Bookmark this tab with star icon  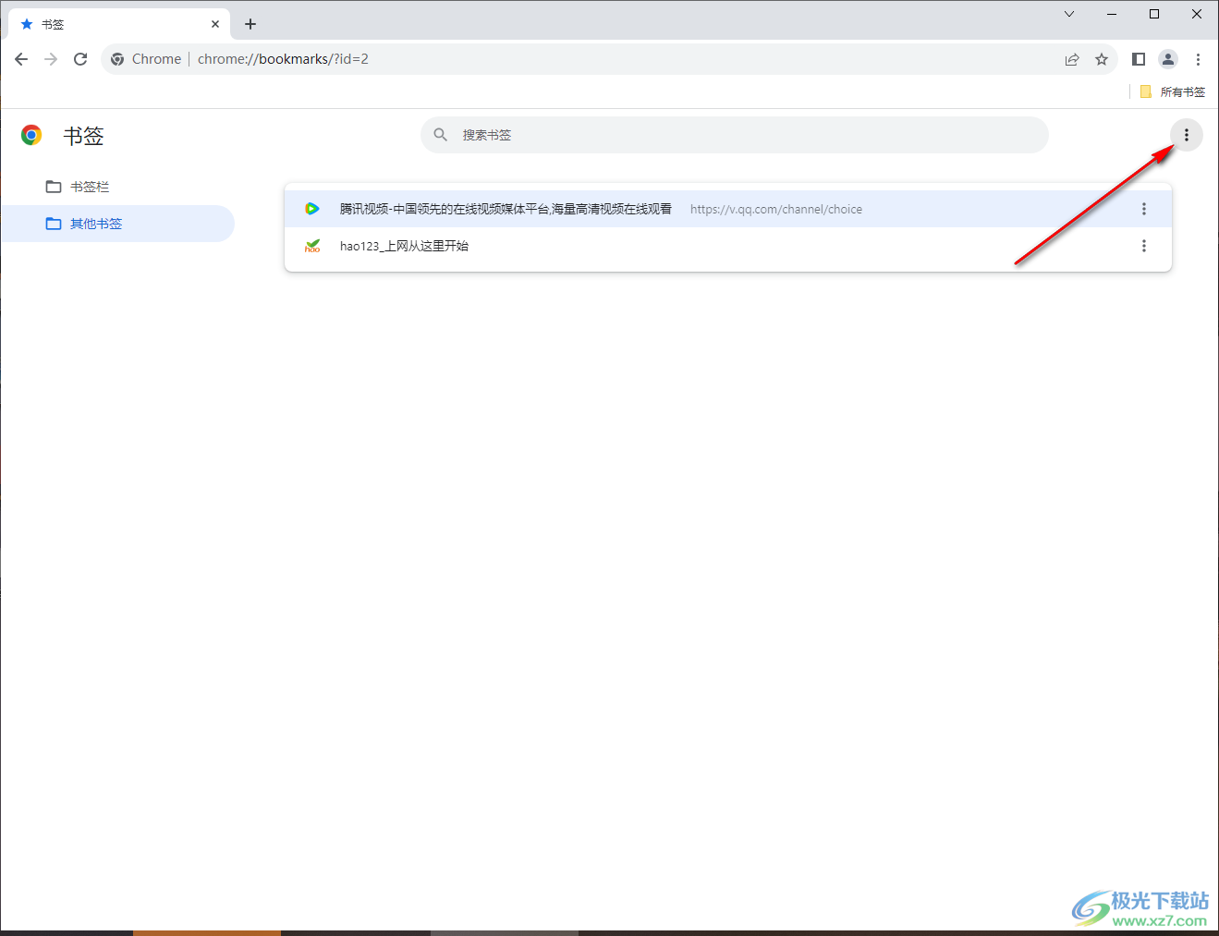[x=1102, y=59]
